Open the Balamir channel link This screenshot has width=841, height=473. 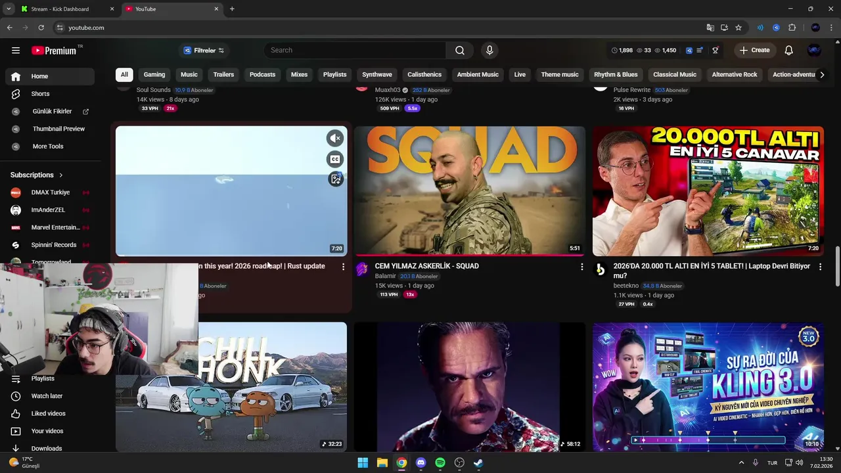pos(386,277)
